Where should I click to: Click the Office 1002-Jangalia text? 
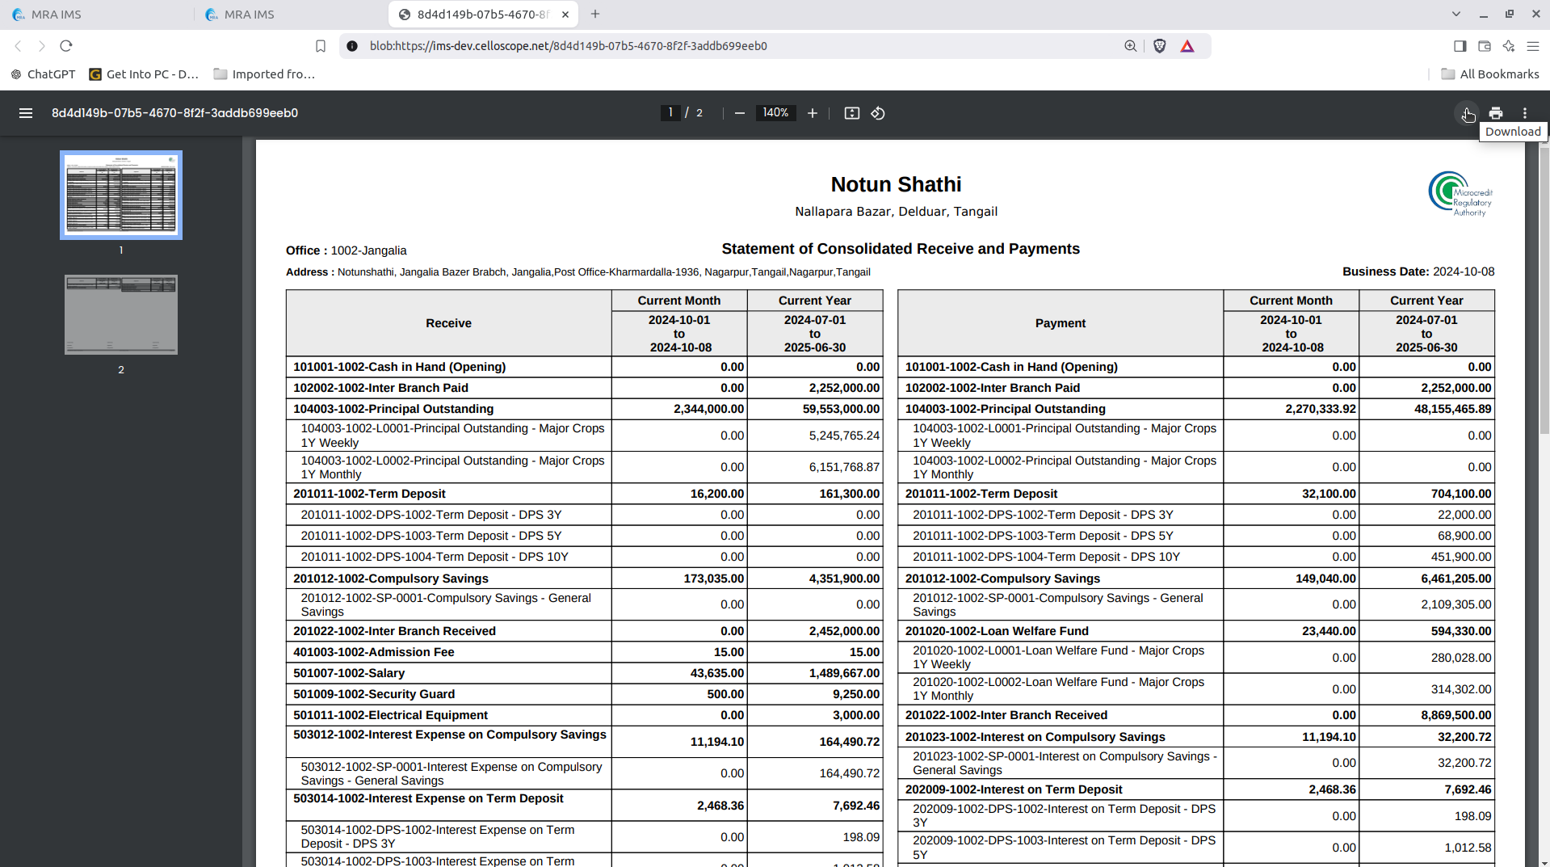click(347, 250)
